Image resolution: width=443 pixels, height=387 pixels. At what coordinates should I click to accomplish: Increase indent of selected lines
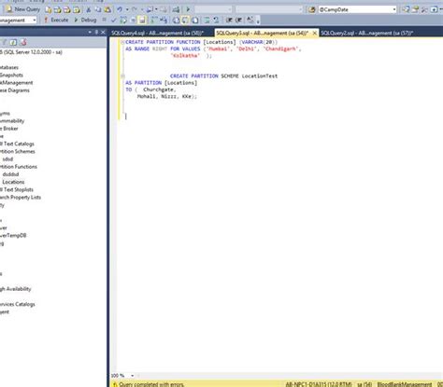(x=238, y=21)
